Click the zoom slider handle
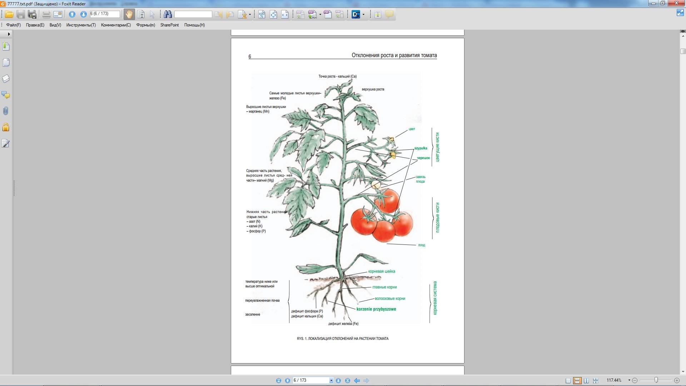 pyautogui.click(x=656, y=380)
